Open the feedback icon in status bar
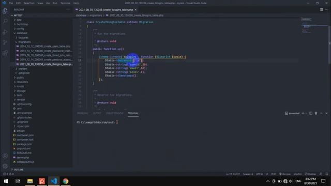 (x=321, y=174)
